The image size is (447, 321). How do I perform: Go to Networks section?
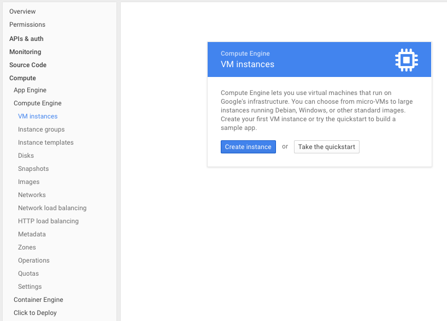(32, 195)
